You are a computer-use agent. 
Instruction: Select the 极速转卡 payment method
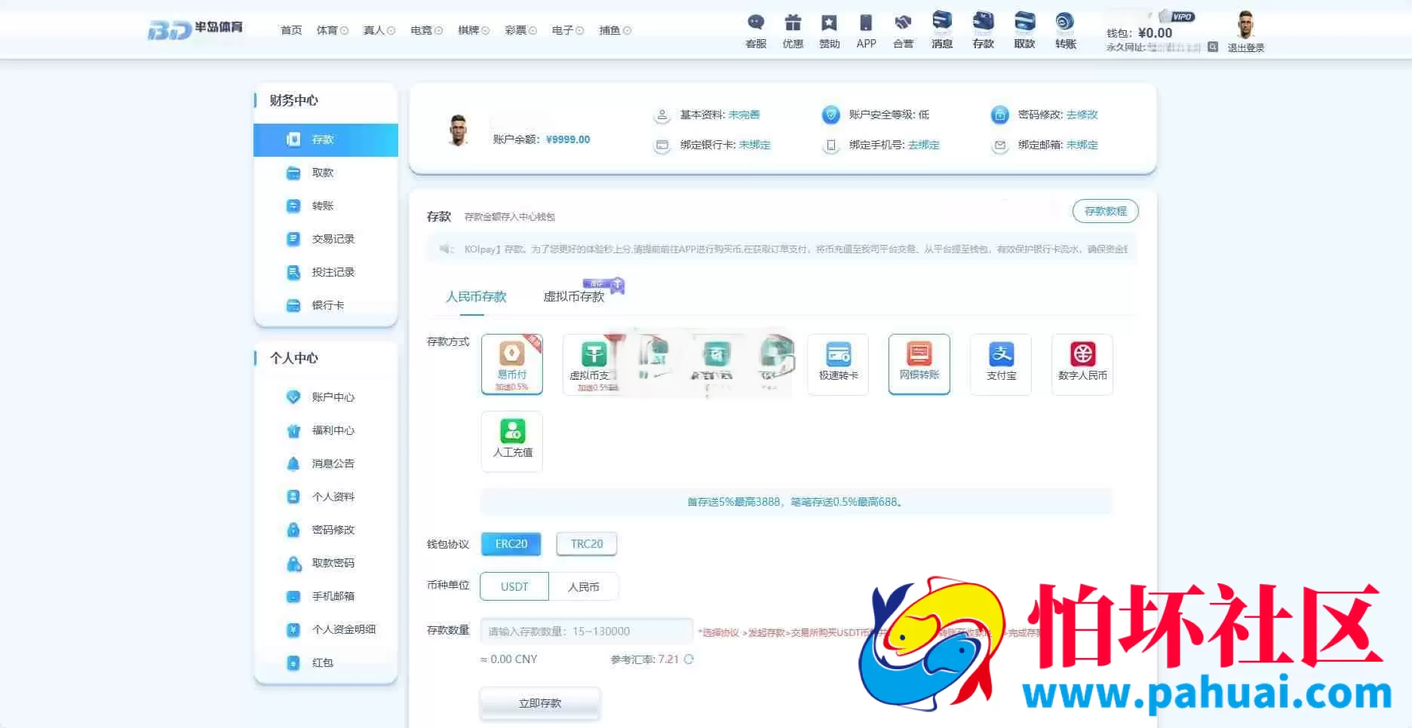[838, 364]
